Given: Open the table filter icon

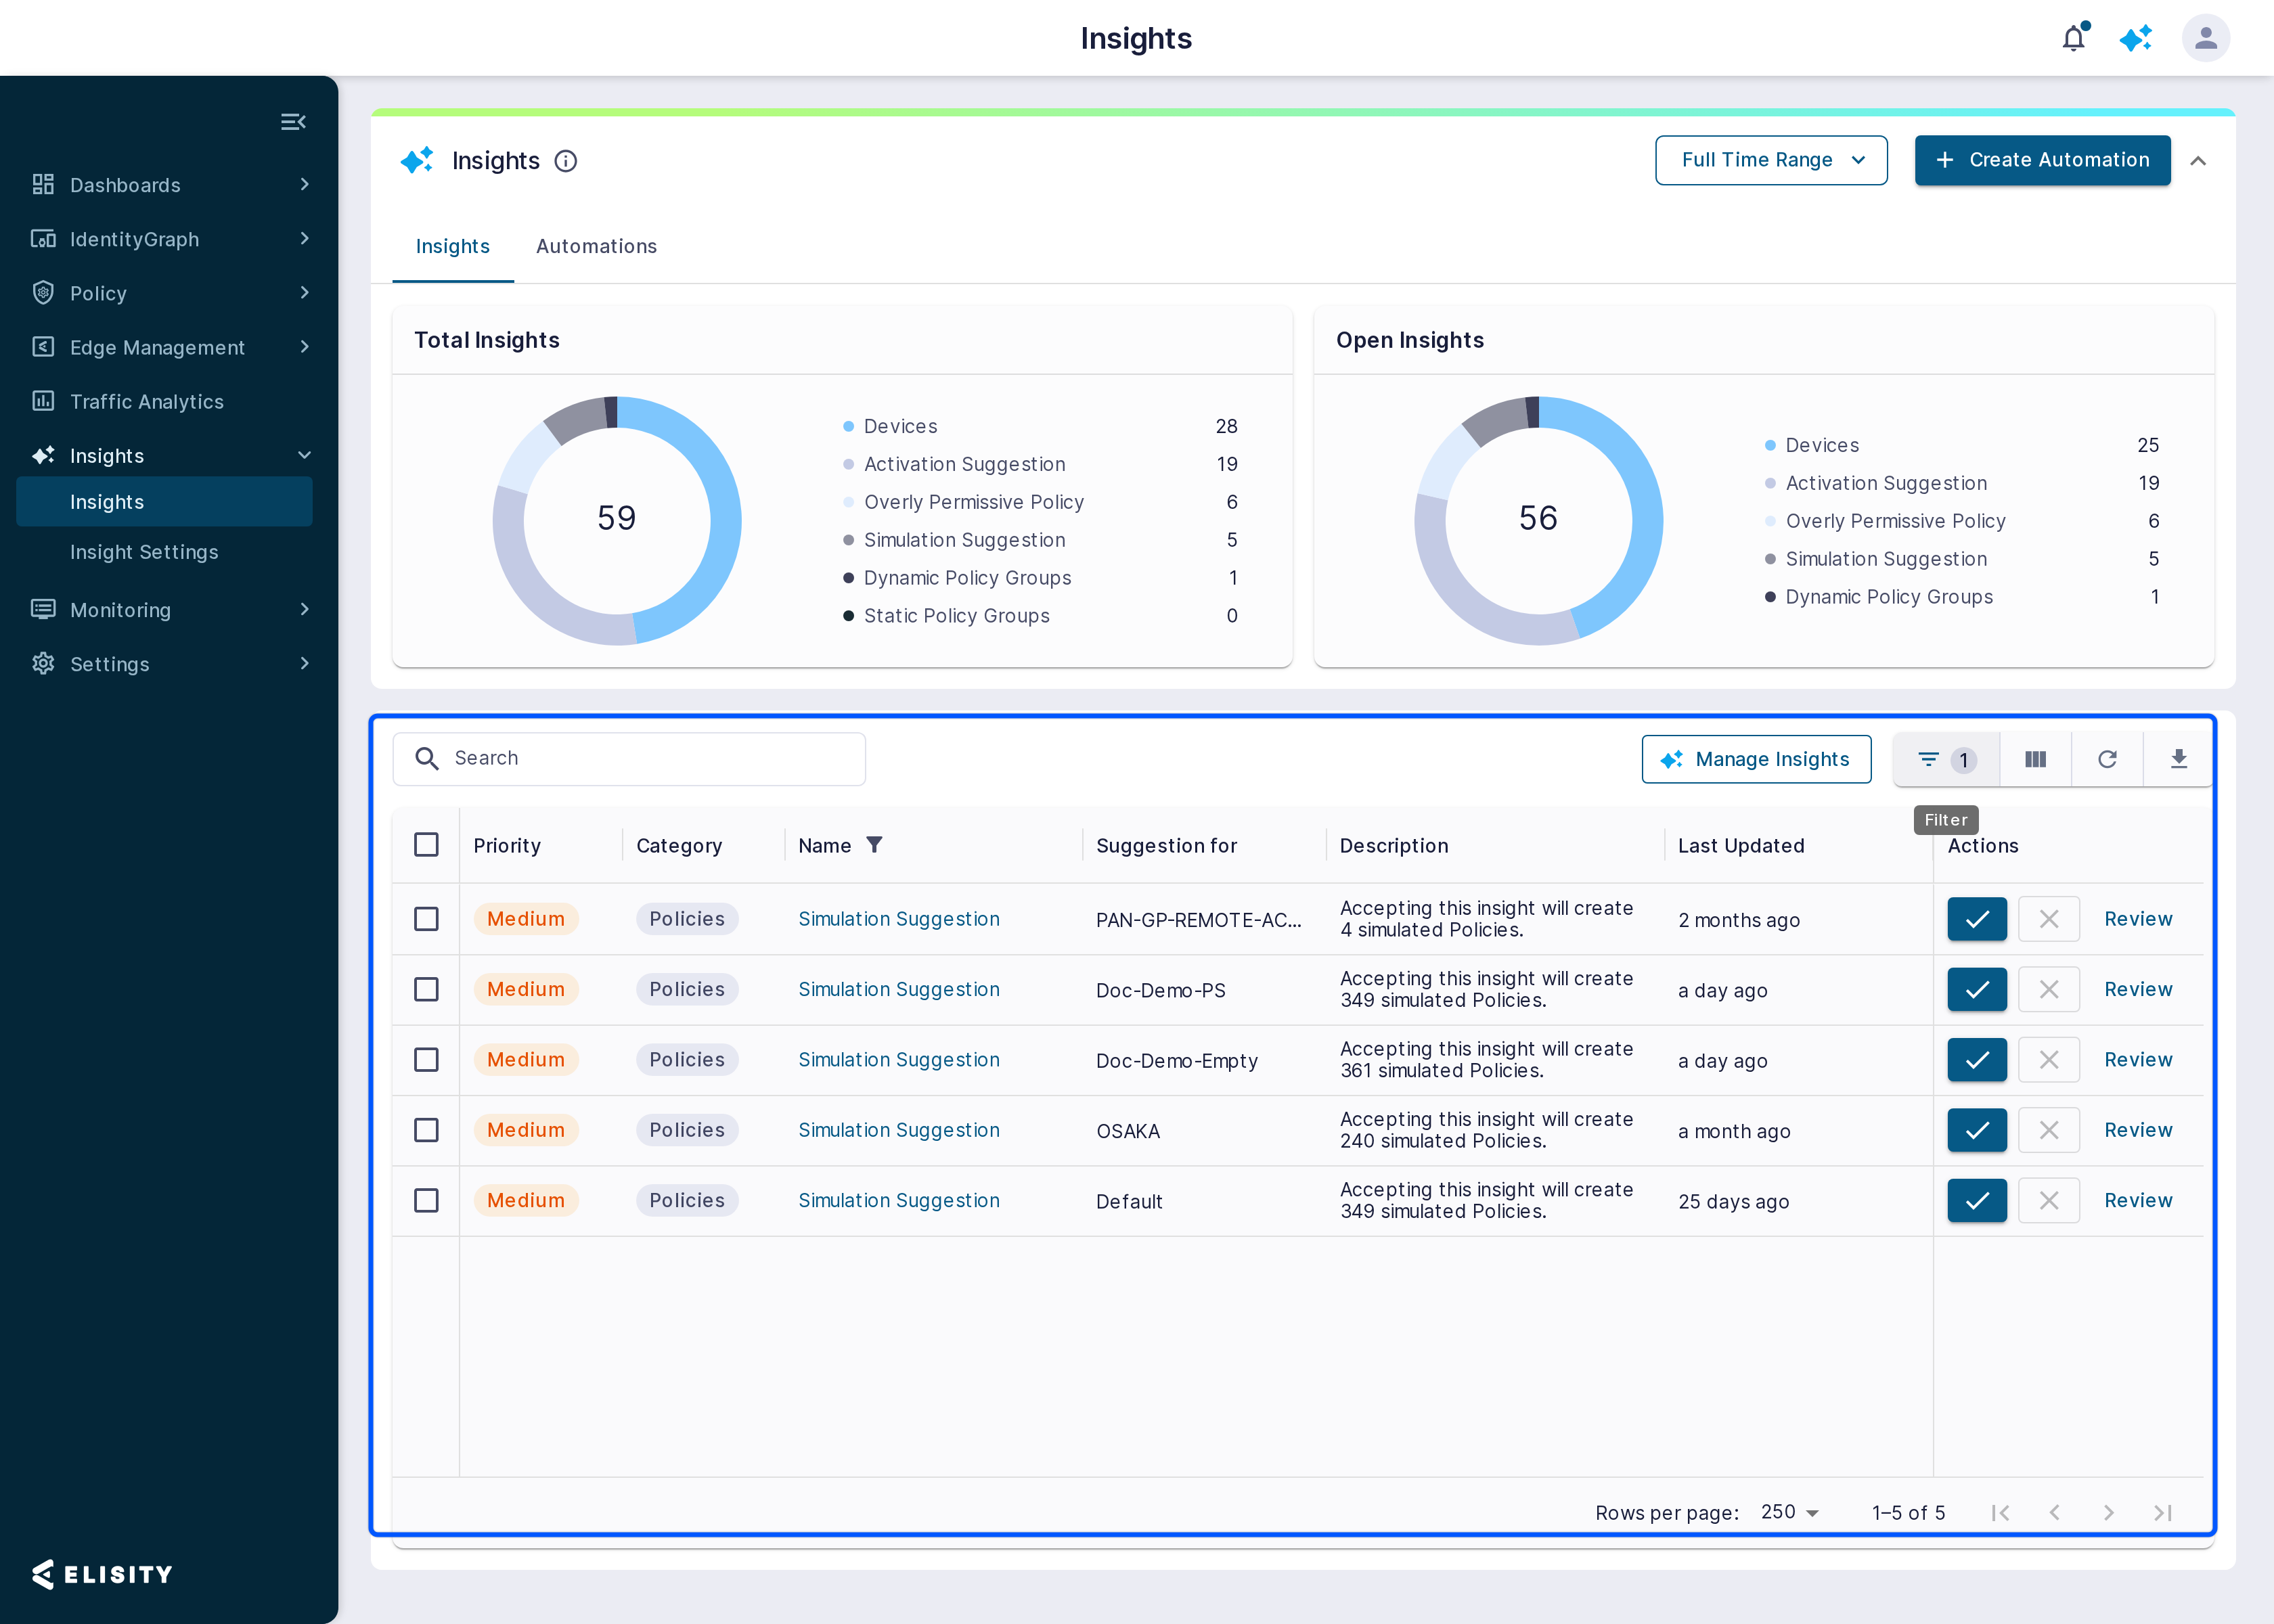Looking at the screenshot, I should [1946, 759].
